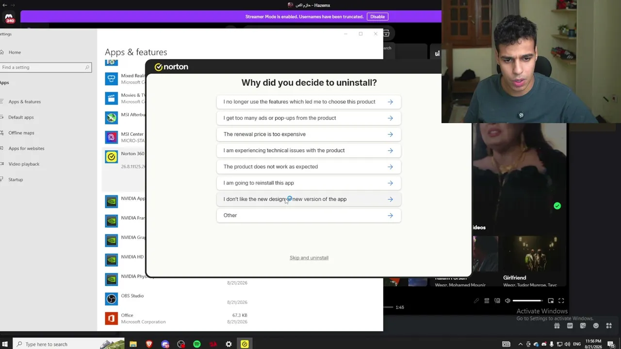Select Movies & TV app icon

tap(112, 98)
